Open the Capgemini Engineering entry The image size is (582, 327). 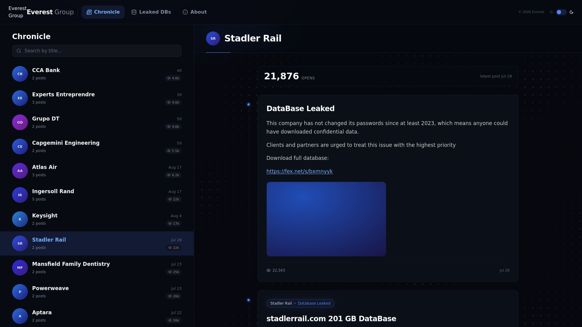(x=97, y=147)
